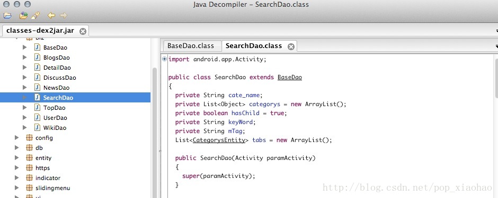The height and width of the screenshot is (198, 498).
Task: Click the Open File folder toolbar icon
Action: pyautogui.click(x=7, y=15)
